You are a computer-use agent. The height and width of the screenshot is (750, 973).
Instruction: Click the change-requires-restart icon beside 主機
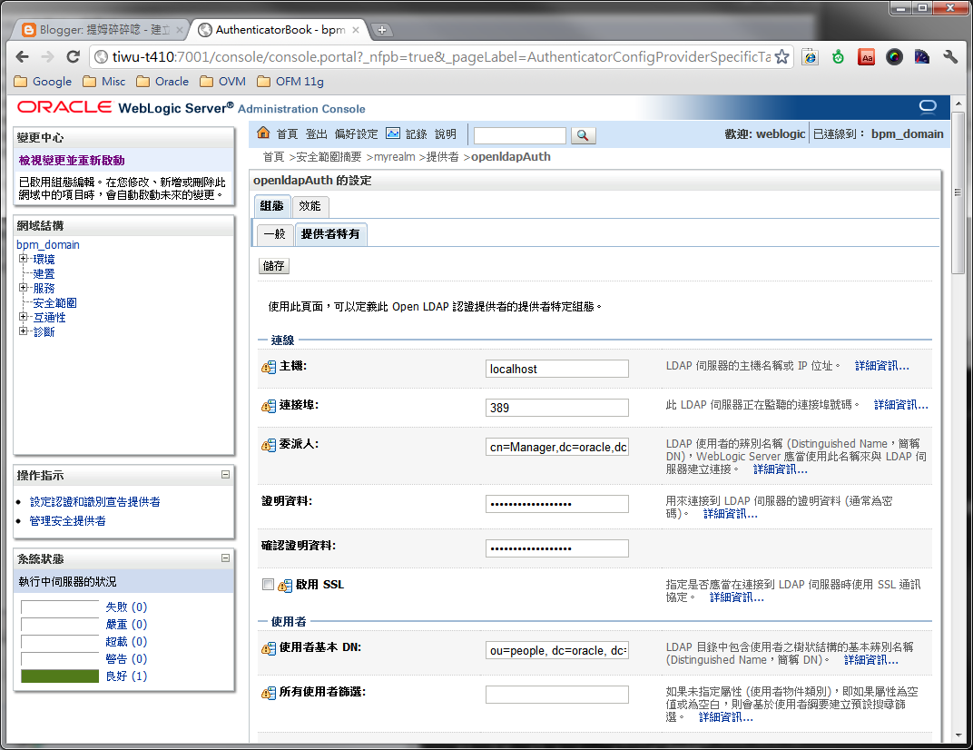pos(268,367)
